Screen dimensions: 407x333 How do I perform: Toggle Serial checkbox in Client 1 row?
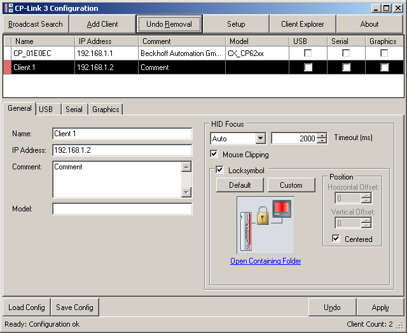point(346,67)
